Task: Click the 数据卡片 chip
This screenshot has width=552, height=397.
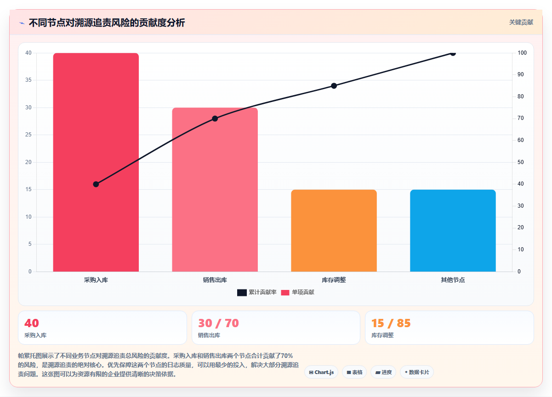Action: tap(417, 372)
